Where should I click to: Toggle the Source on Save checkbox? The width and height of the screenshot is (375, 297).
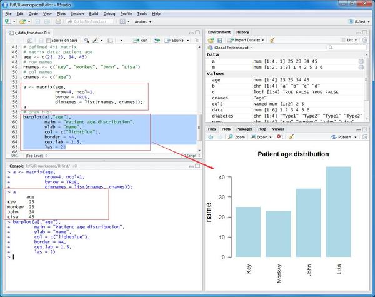pyautogui.click(x=48, y=41)
